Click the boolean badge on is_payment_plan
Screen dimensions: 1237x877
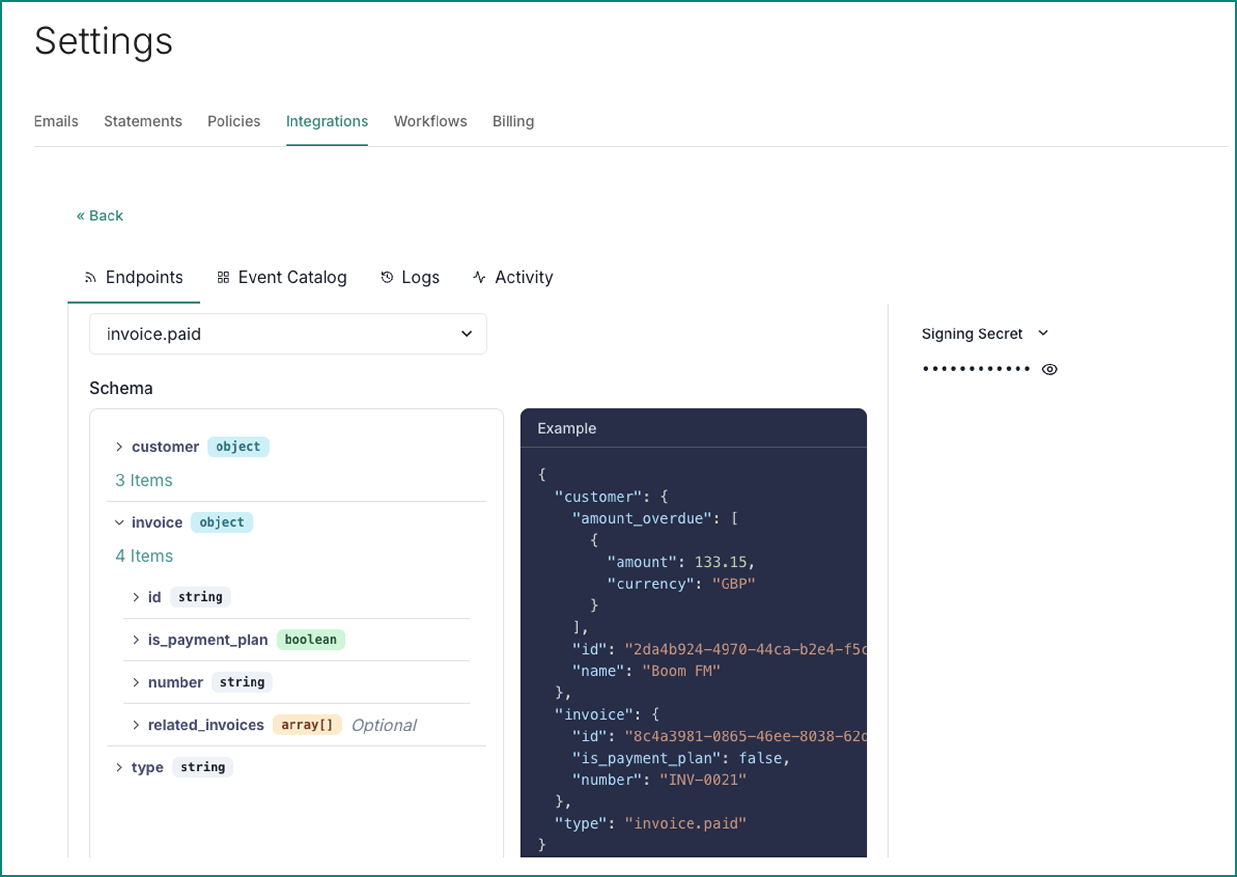point(310,639)
